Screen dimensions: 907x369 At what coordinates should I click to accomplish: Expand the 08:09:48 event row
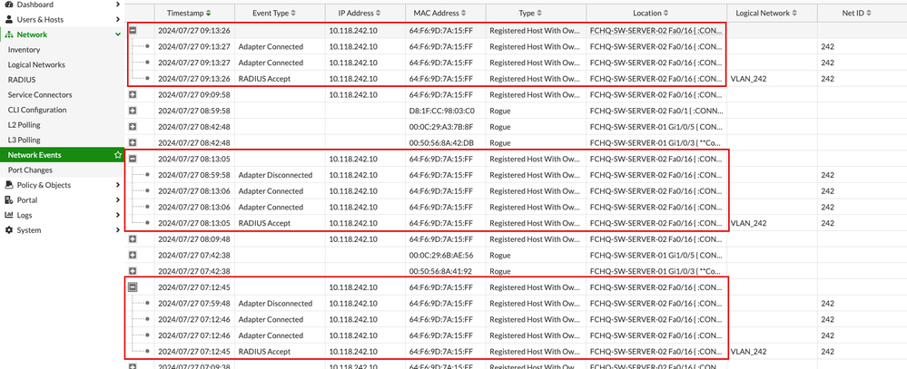pos(133,238)
